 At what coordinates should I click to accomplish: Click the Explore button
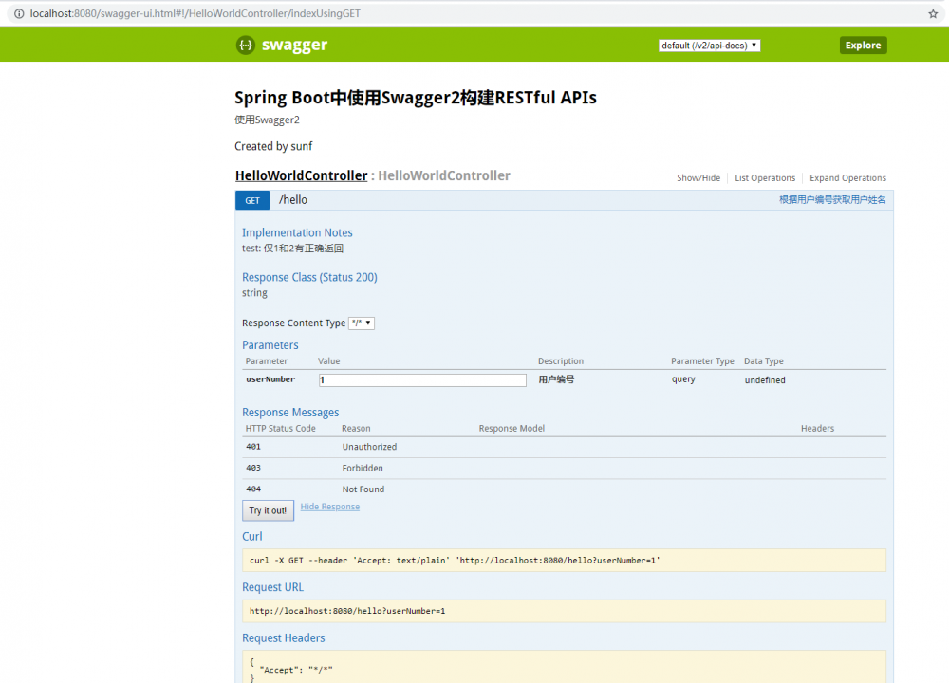point(863,46)
